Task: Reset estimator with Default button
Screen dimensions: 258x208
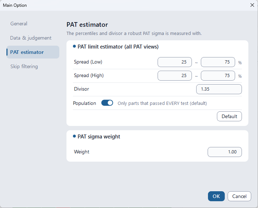Action: pos(229,116)
